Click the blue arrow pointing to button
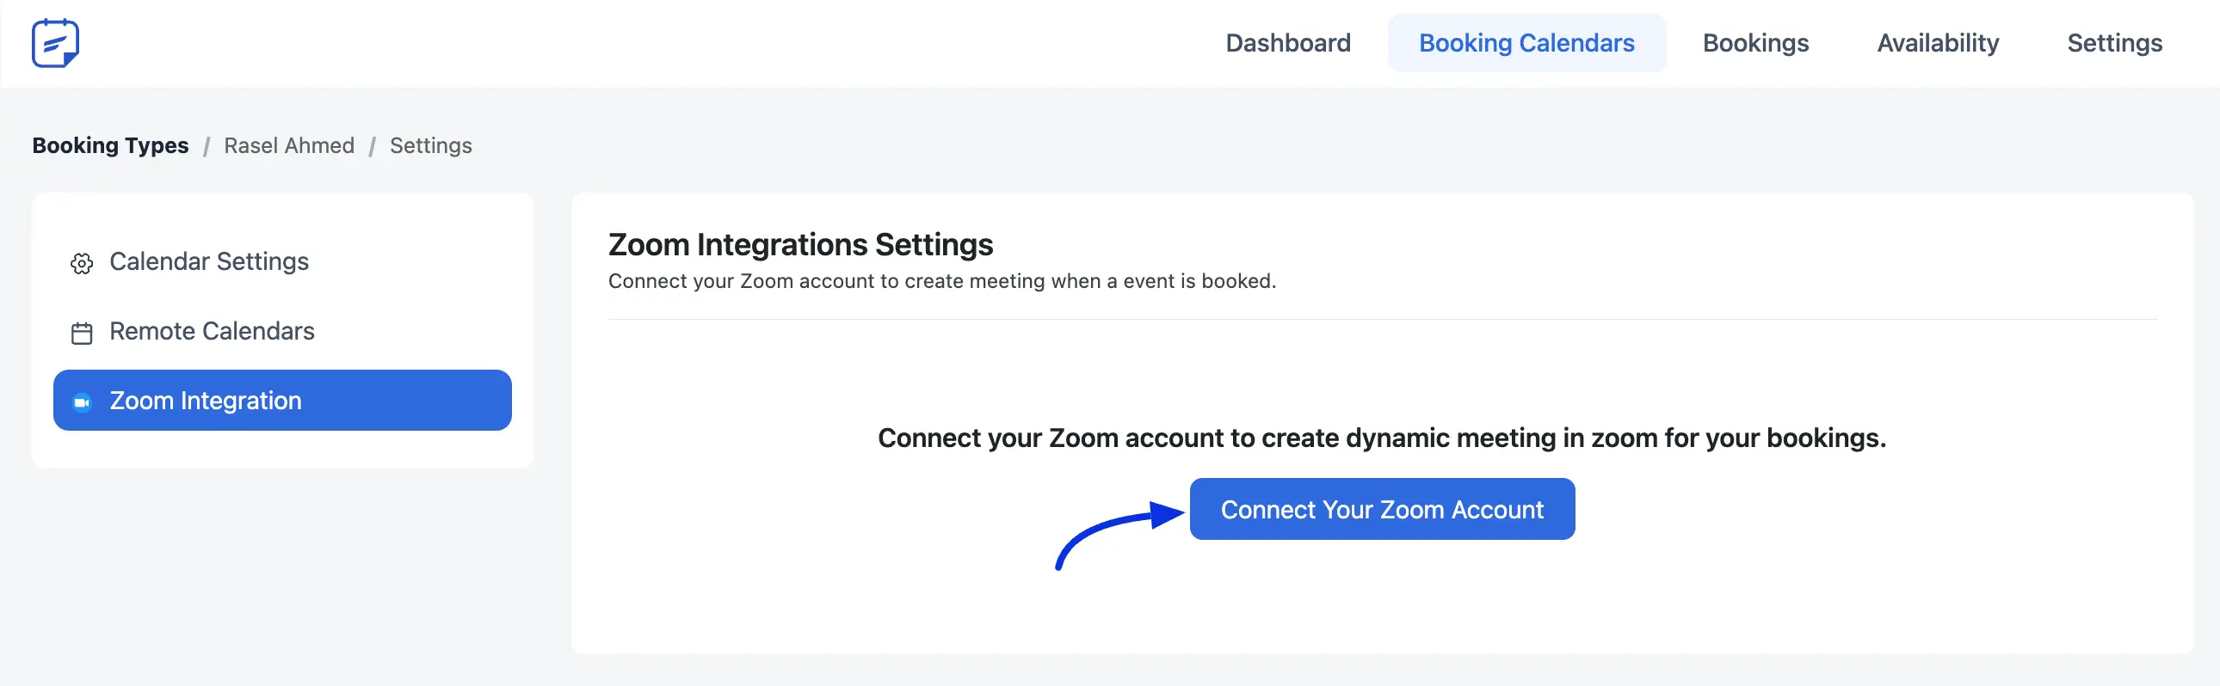 coord(1119,534)
